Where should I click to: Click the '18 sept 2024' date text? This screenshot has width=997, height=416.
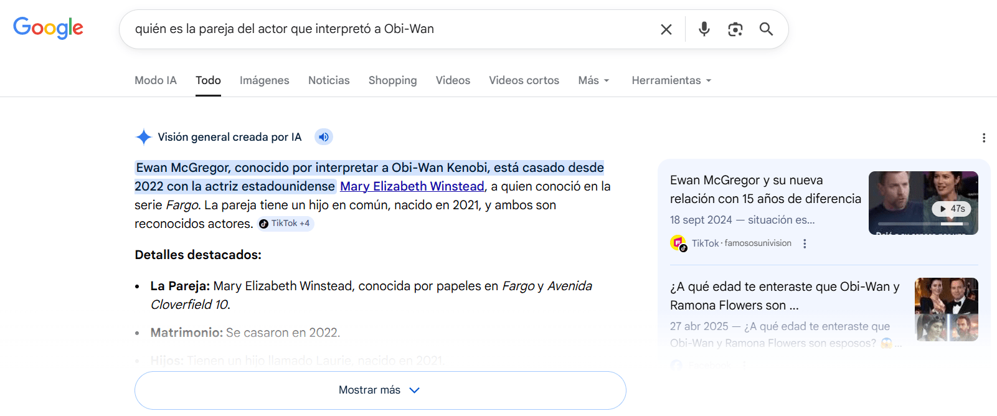pos(701,220)
